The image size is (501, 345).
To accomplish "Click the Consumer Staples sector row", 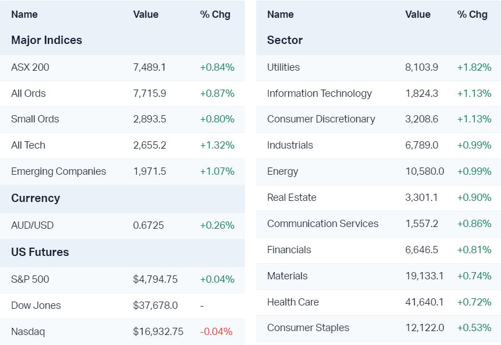I will coord(308,328).
